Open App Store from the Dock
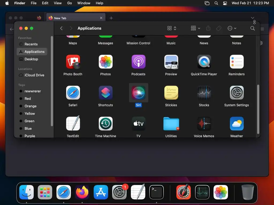This screenshot has height=205, width=274. pyautogui.click(x=101, y=192)
